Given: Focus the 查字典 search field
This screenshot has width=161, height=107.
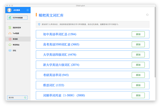Looking at the screenshot, I should (17, 98).
